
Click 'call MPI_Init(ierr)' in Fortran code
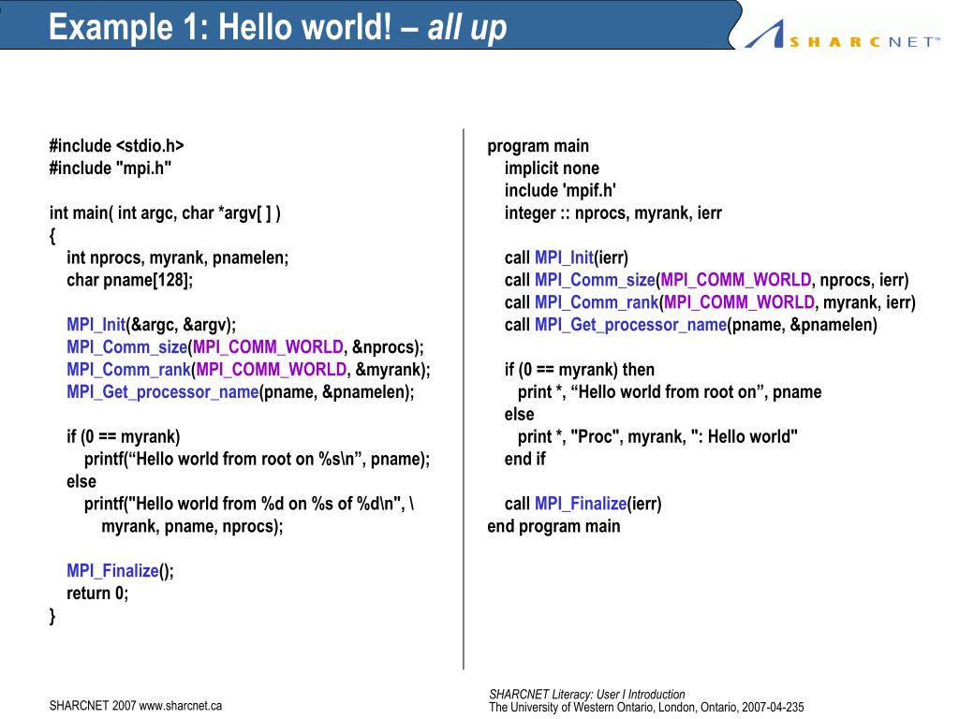tap(567, 257)
